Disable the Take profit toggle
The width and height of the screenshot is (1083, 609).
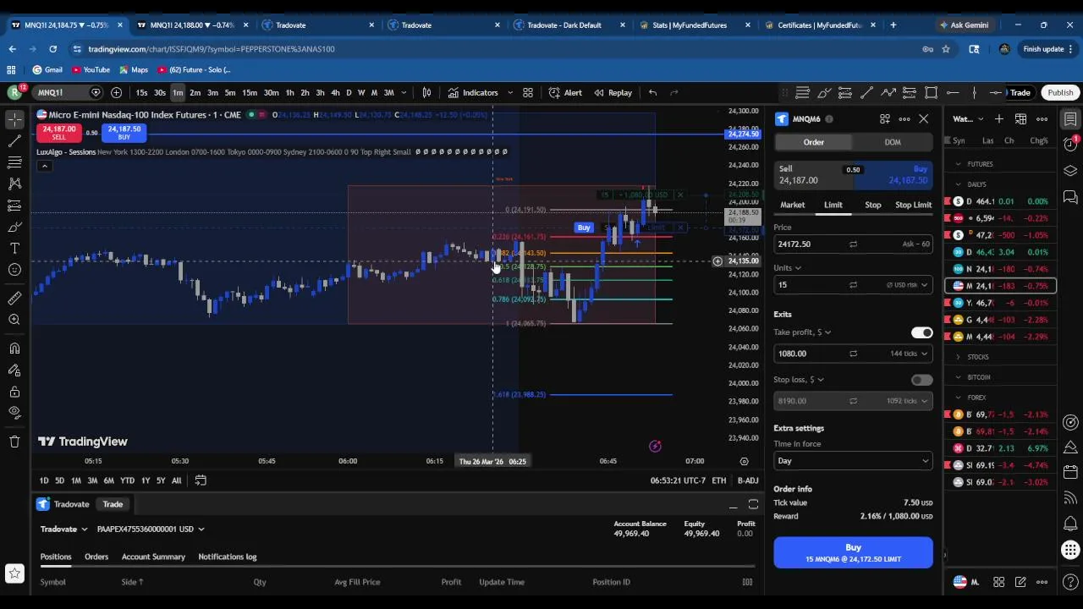(x=921, y=332)
